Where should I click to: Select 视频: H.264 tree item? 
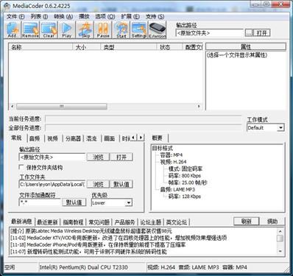coord(173,162)
